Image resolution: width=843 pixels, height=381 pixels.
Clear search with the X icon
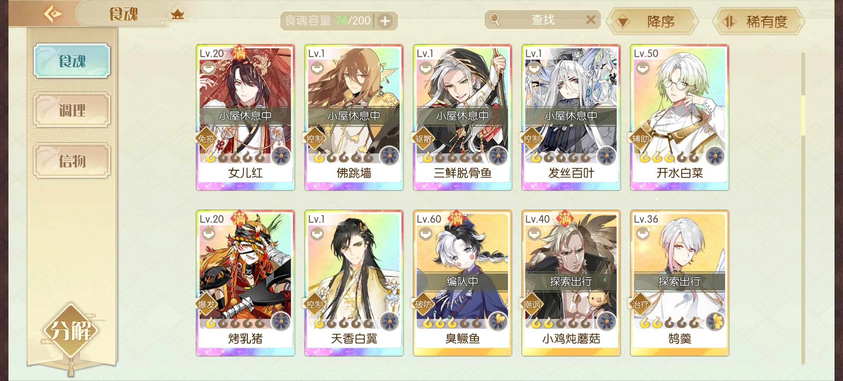[x=591, y=20]
